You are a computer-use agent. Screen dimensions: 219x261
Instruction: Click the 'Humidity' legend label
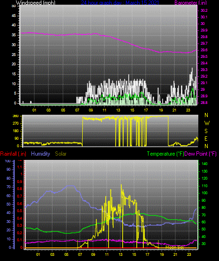click(40, 154)
